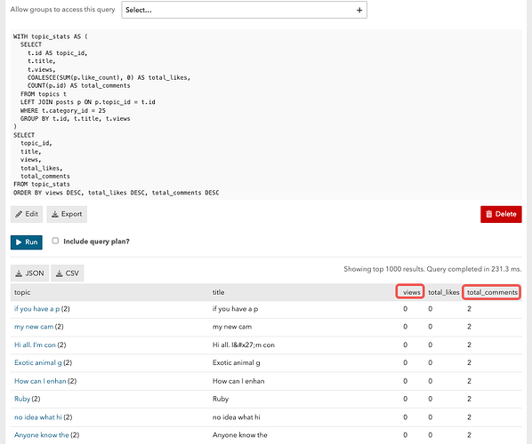Image resolution: width=532 pixels, height=444 pixels.
Task: Download results as CSV
Action: tap(68, 274)
